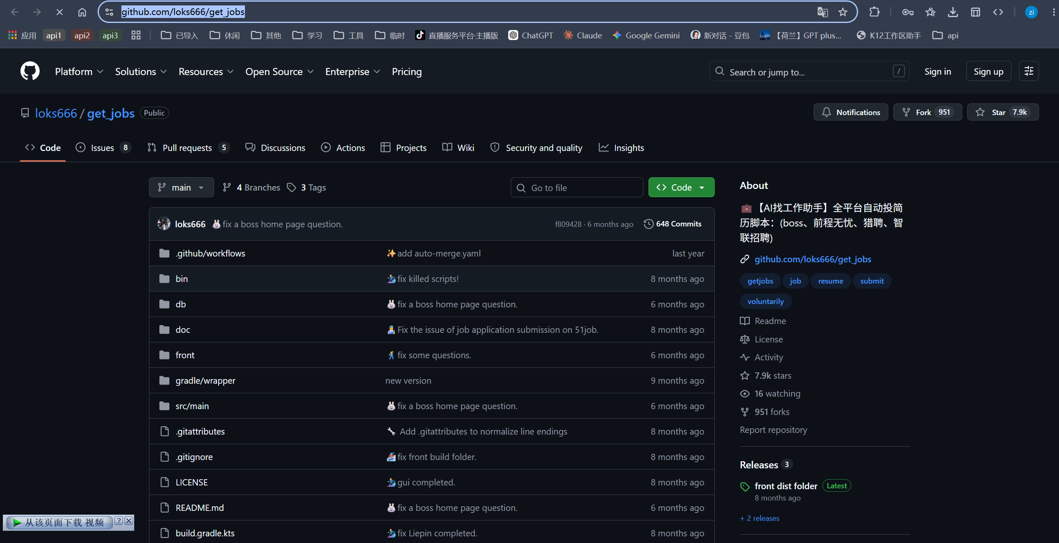Click the Pricing link
Viewport: 1059px width, 543px height.
pos(407,72)
